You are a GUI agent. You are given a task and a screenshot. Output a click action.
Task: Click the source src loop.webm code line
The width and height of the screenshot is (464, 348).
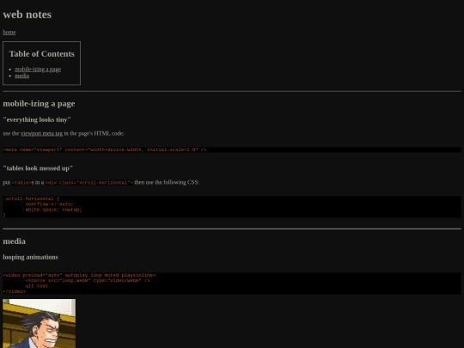tap(88, 280)
